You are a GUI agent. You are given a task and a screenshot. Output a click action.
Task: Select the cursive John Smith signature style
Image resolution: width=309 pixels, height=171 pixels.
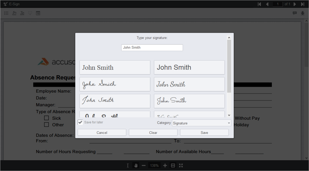(x=115, y=84)
